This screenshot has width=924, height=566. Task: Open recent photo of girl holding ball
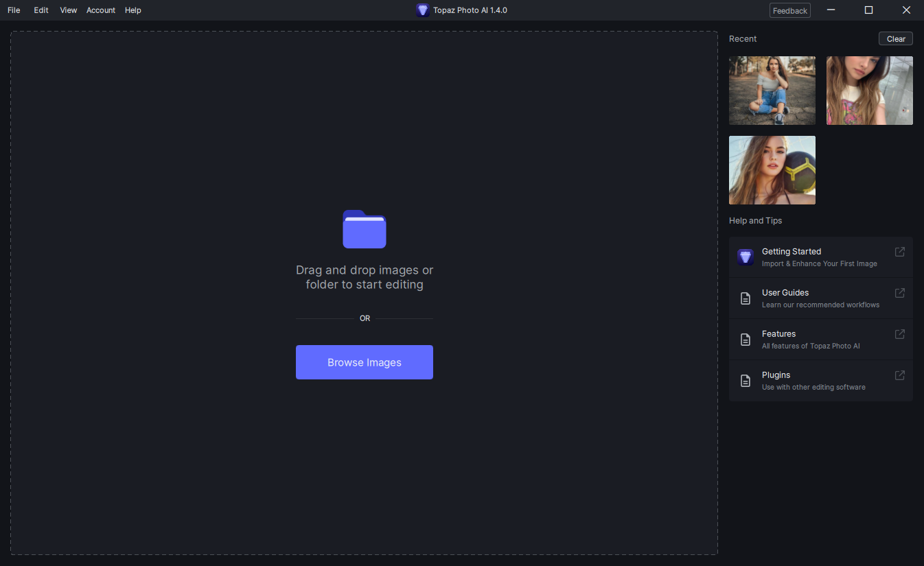coord(772,170)
